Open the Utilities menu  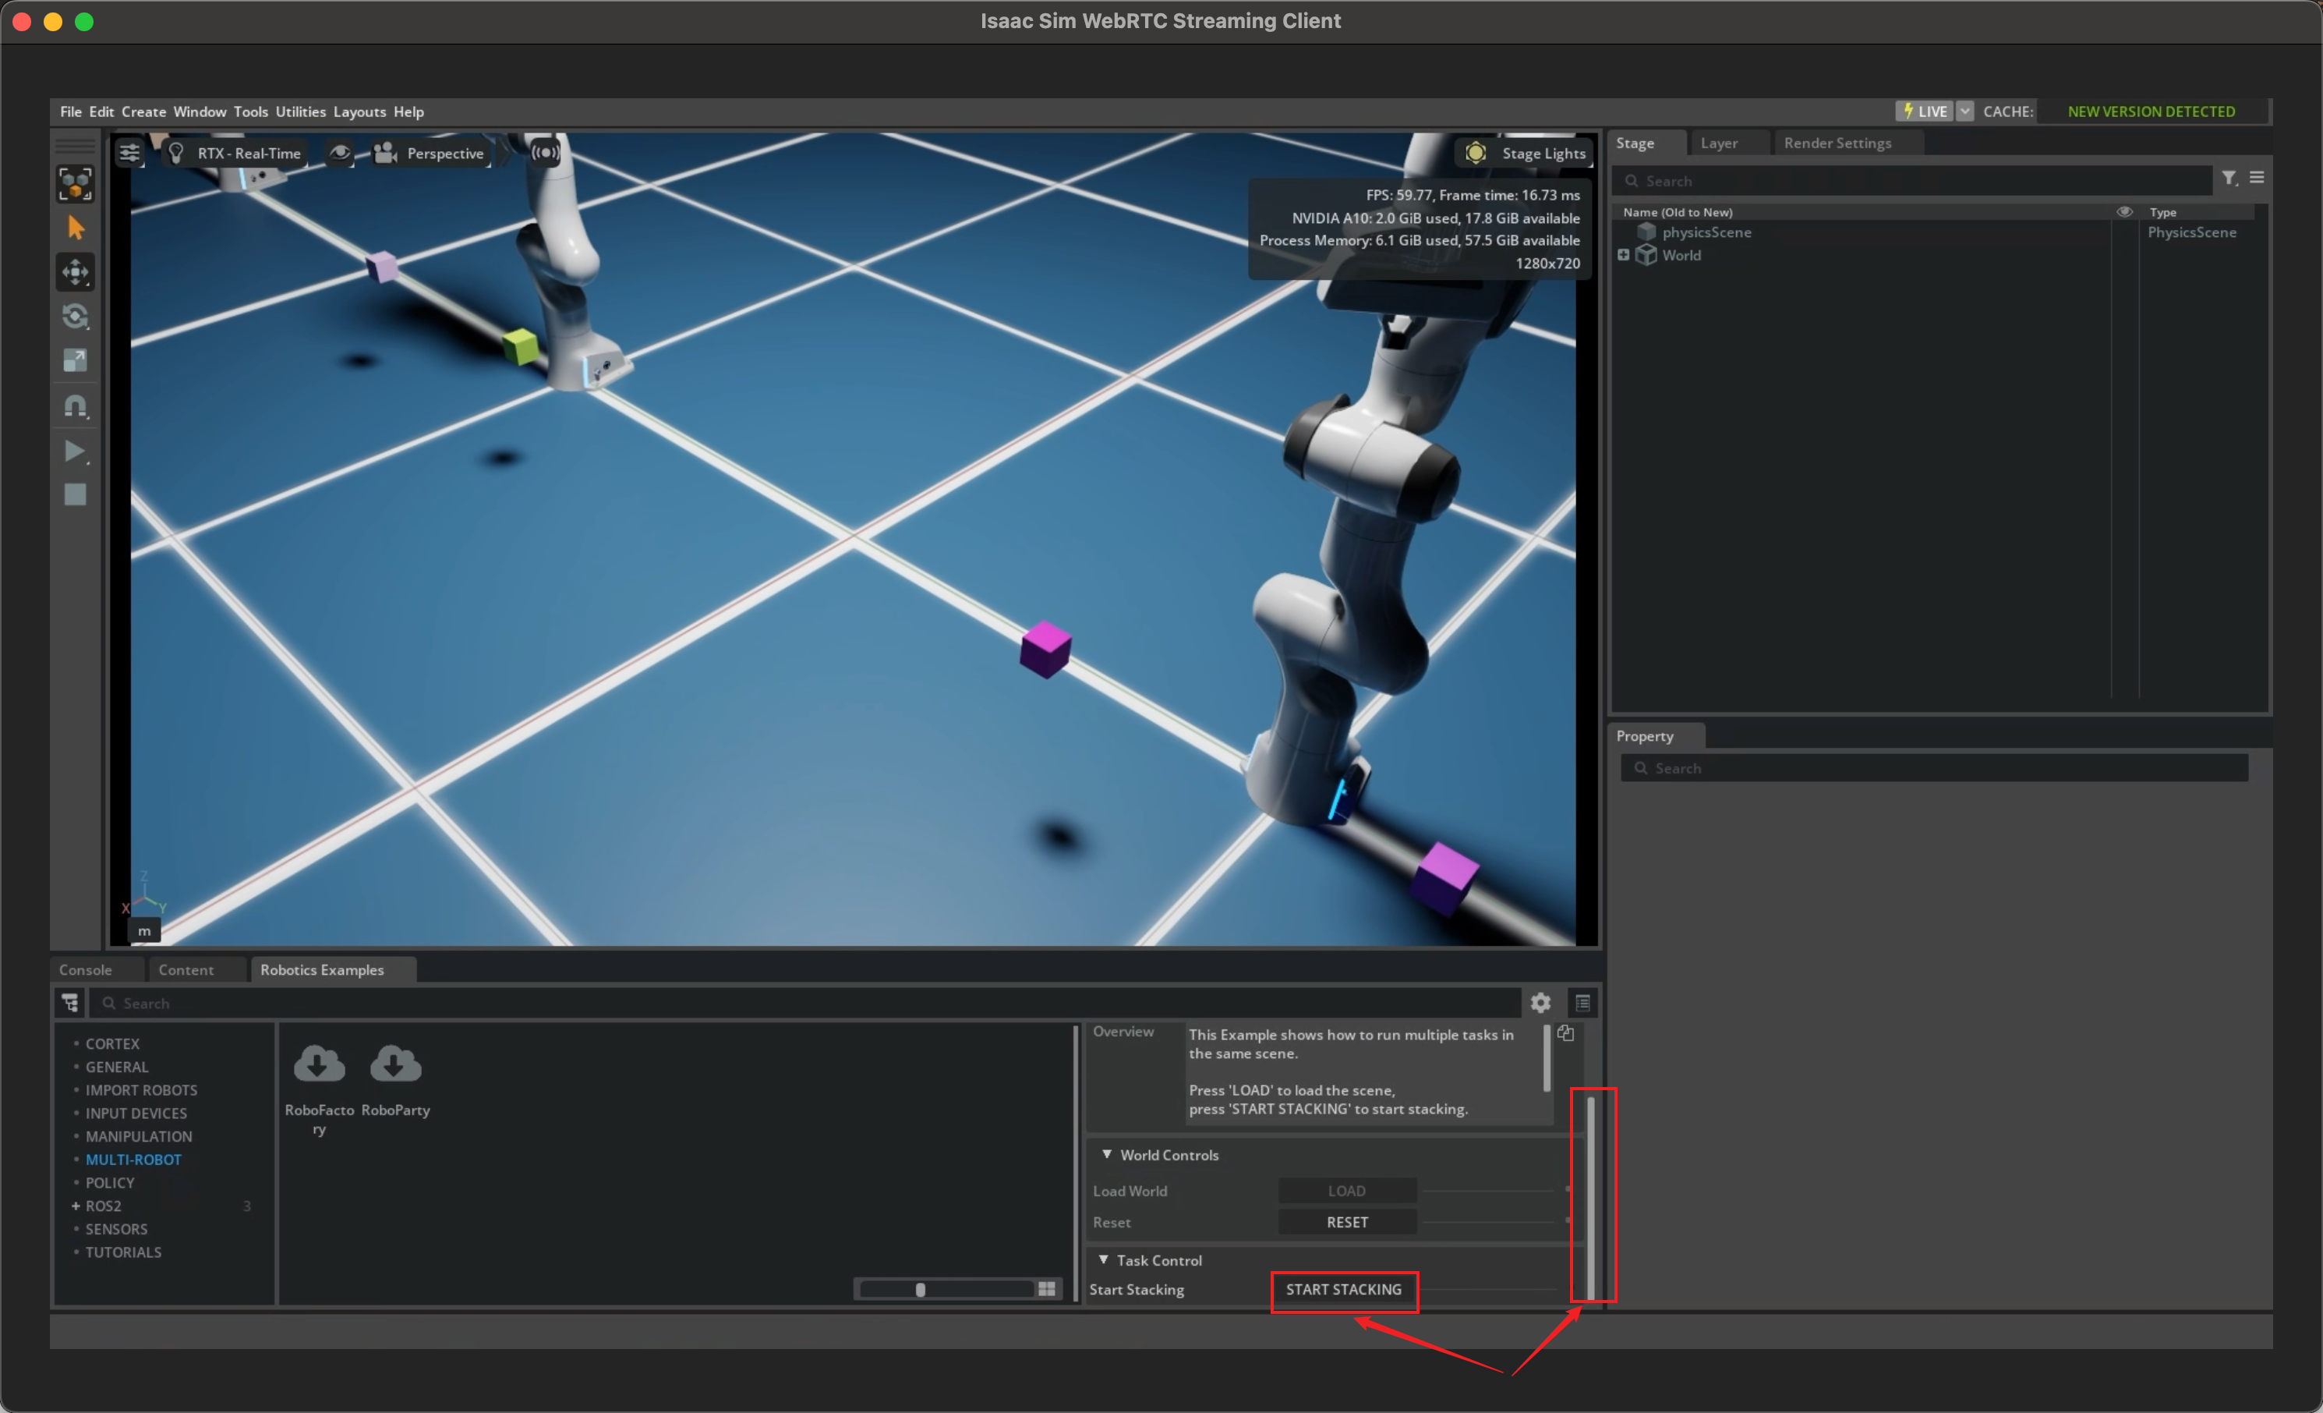pos(300,112)
